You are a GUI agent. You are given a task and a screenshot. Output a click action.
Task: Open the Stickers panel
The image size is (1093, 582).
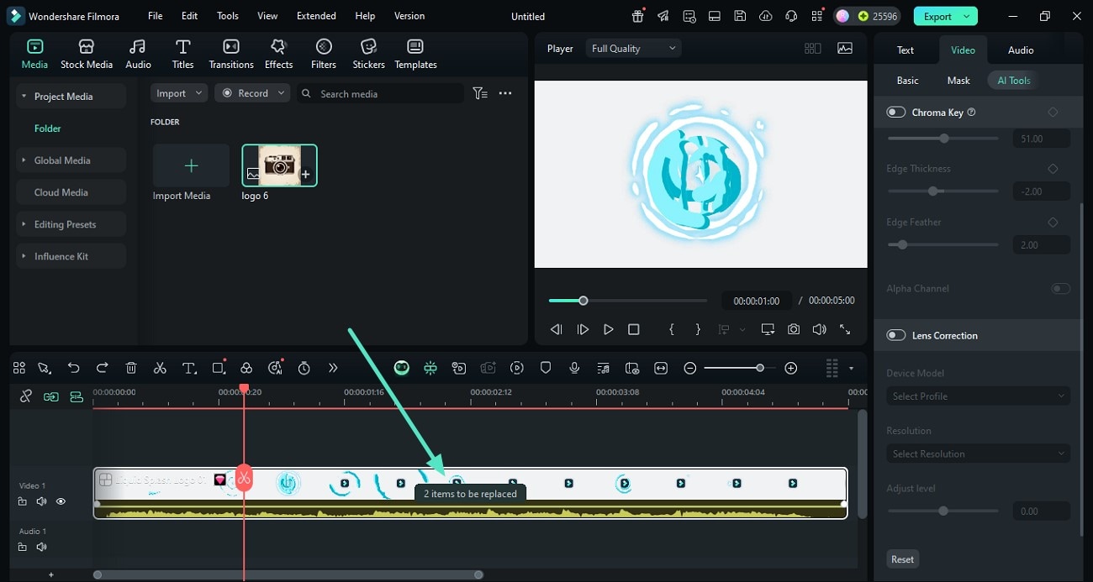tap(368, 55)
